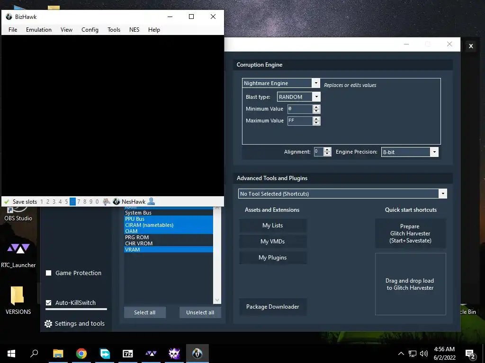Select PRG ROM in the domain list

point(168,237)
